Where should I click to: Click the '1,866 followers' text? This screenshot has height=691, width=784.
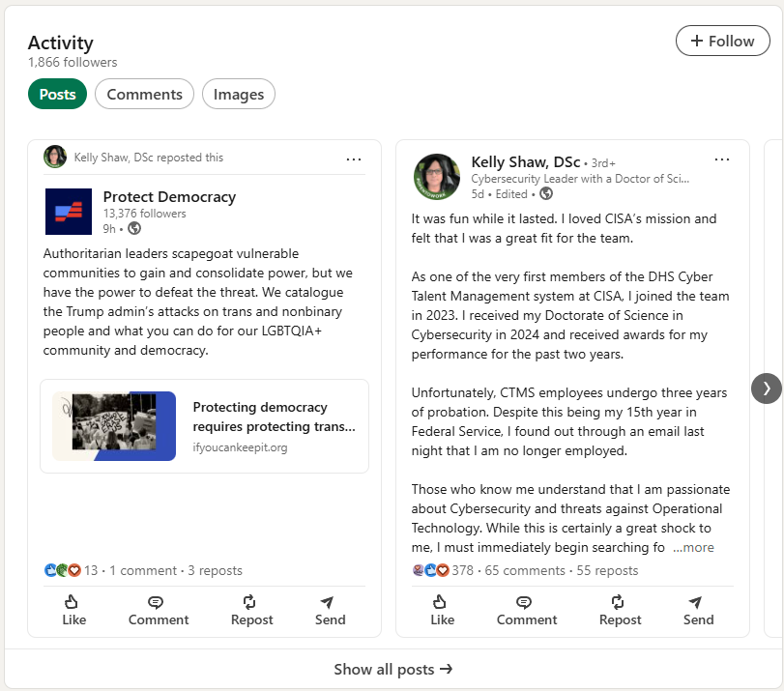[73, 62]
